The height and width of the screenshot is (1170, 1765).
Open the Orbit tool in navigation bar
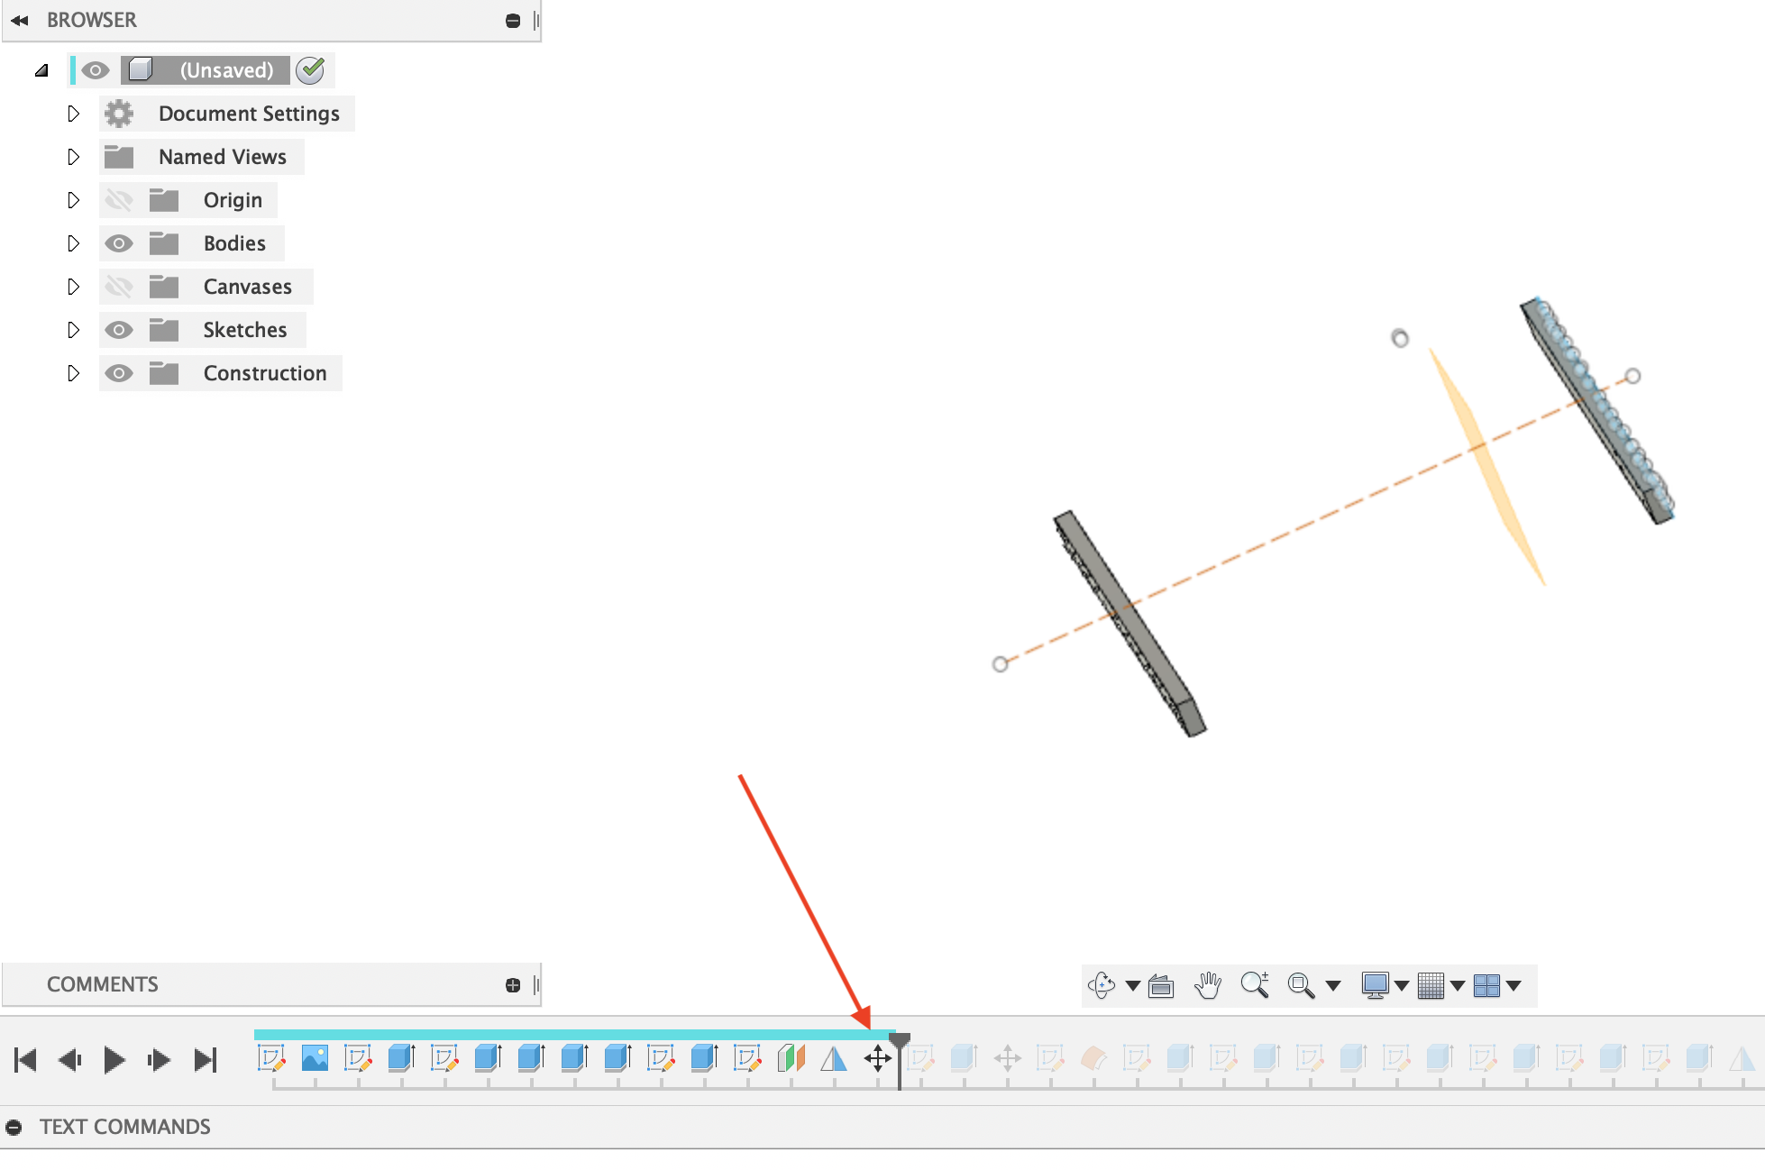pos(1102,985)
